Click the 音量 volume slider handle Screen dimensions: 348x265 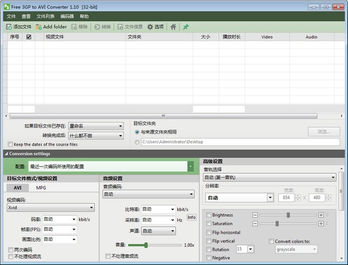point(146,245)
